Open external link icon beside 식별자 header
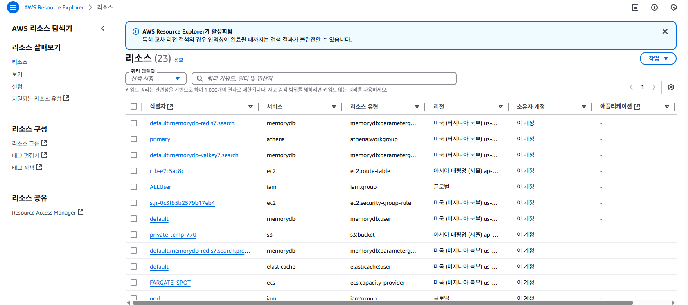Screen dimensions: 688x305 coord(170,106)
